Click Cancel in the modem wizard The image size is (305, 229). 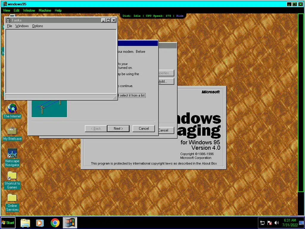tap(144, 129)
